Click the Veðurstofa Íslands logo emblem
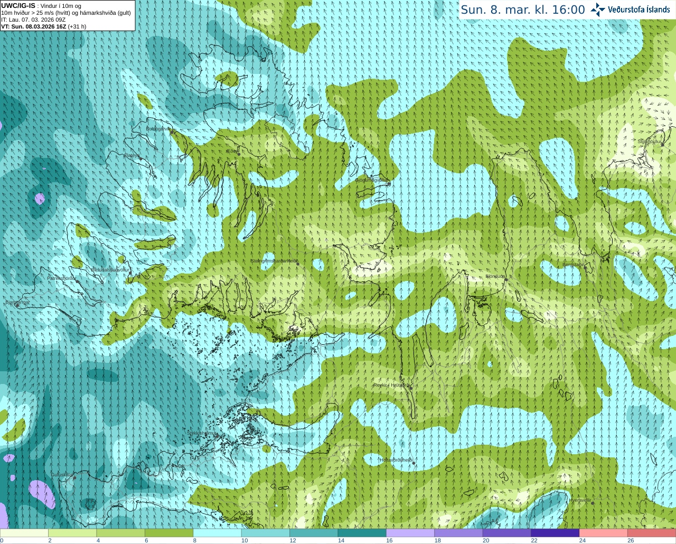 pos(598,10)
